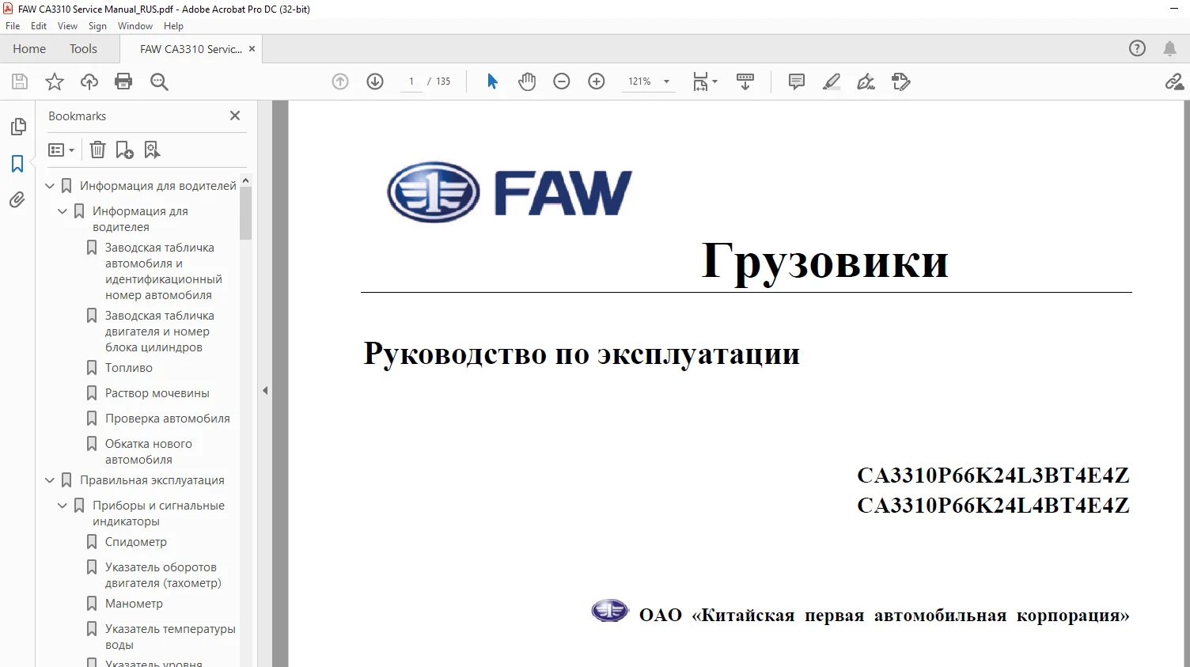Add a new bookmark
The image size is (1190, 667).
point(124,150)
